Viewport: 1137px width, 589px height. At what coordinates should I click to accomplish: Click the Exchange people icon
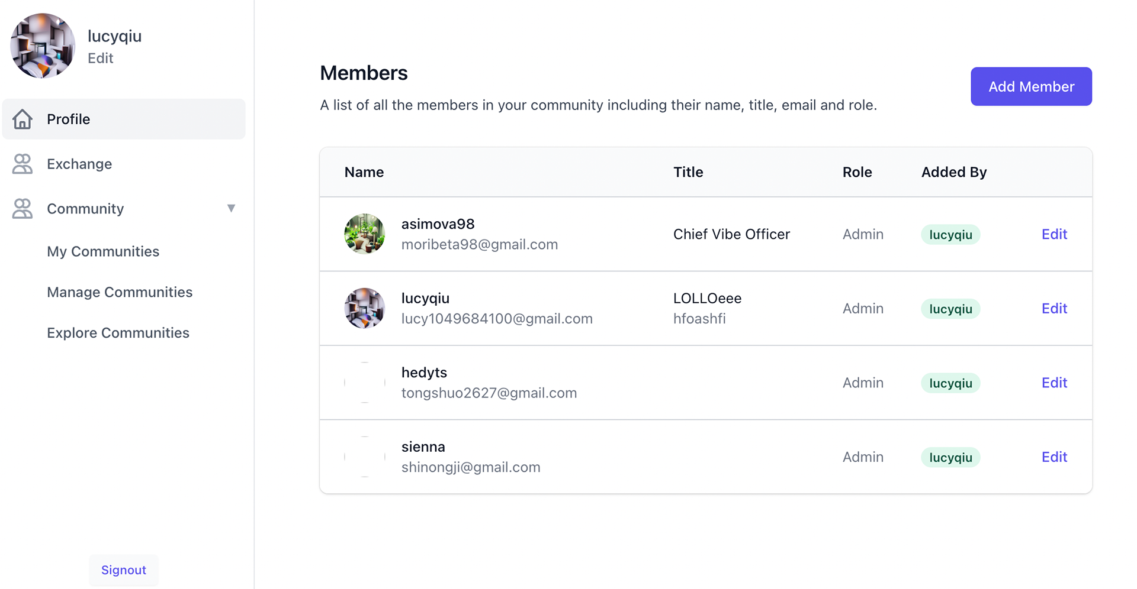[23, 164]
